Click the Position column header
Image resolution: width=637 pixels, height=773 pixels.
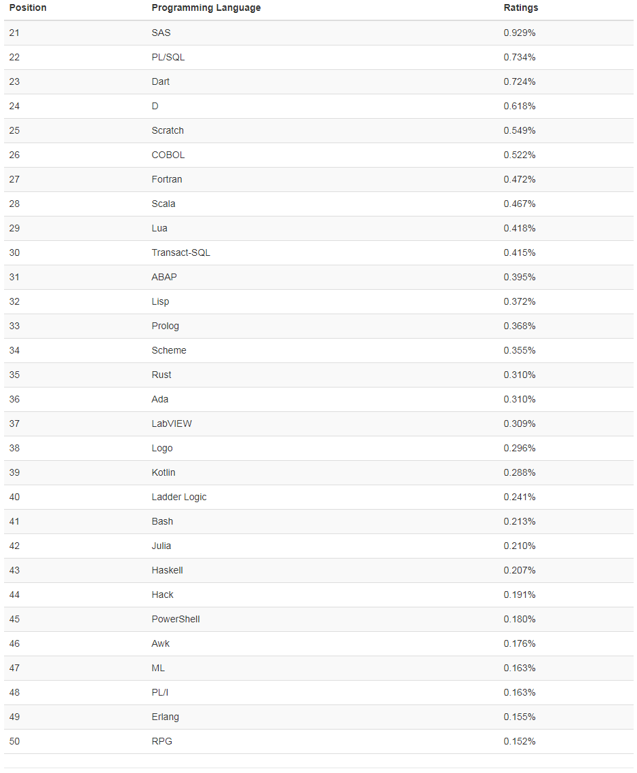pos(28,8)
